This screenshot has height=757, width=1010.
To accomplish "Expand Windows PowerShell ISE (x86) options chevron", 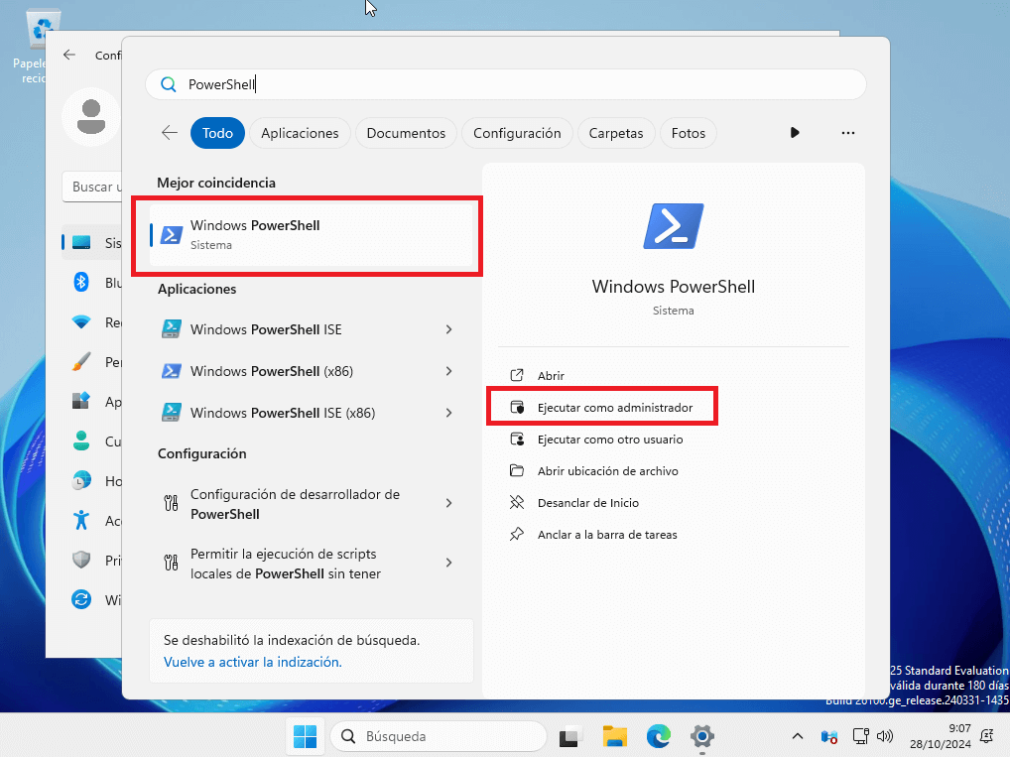I will point(449,413).
